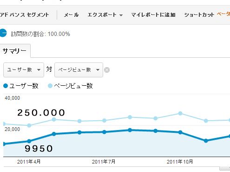Image resolution: width=230 pixels, height=172 pixels.
Task: Click マイレポートに追加
Action: 153,15
